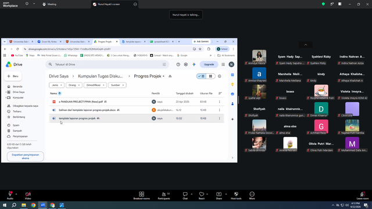This screenshot has height=209, width=372.
Task: Open Beranda in Drive sidebar
Action: [x=17, y=87]
